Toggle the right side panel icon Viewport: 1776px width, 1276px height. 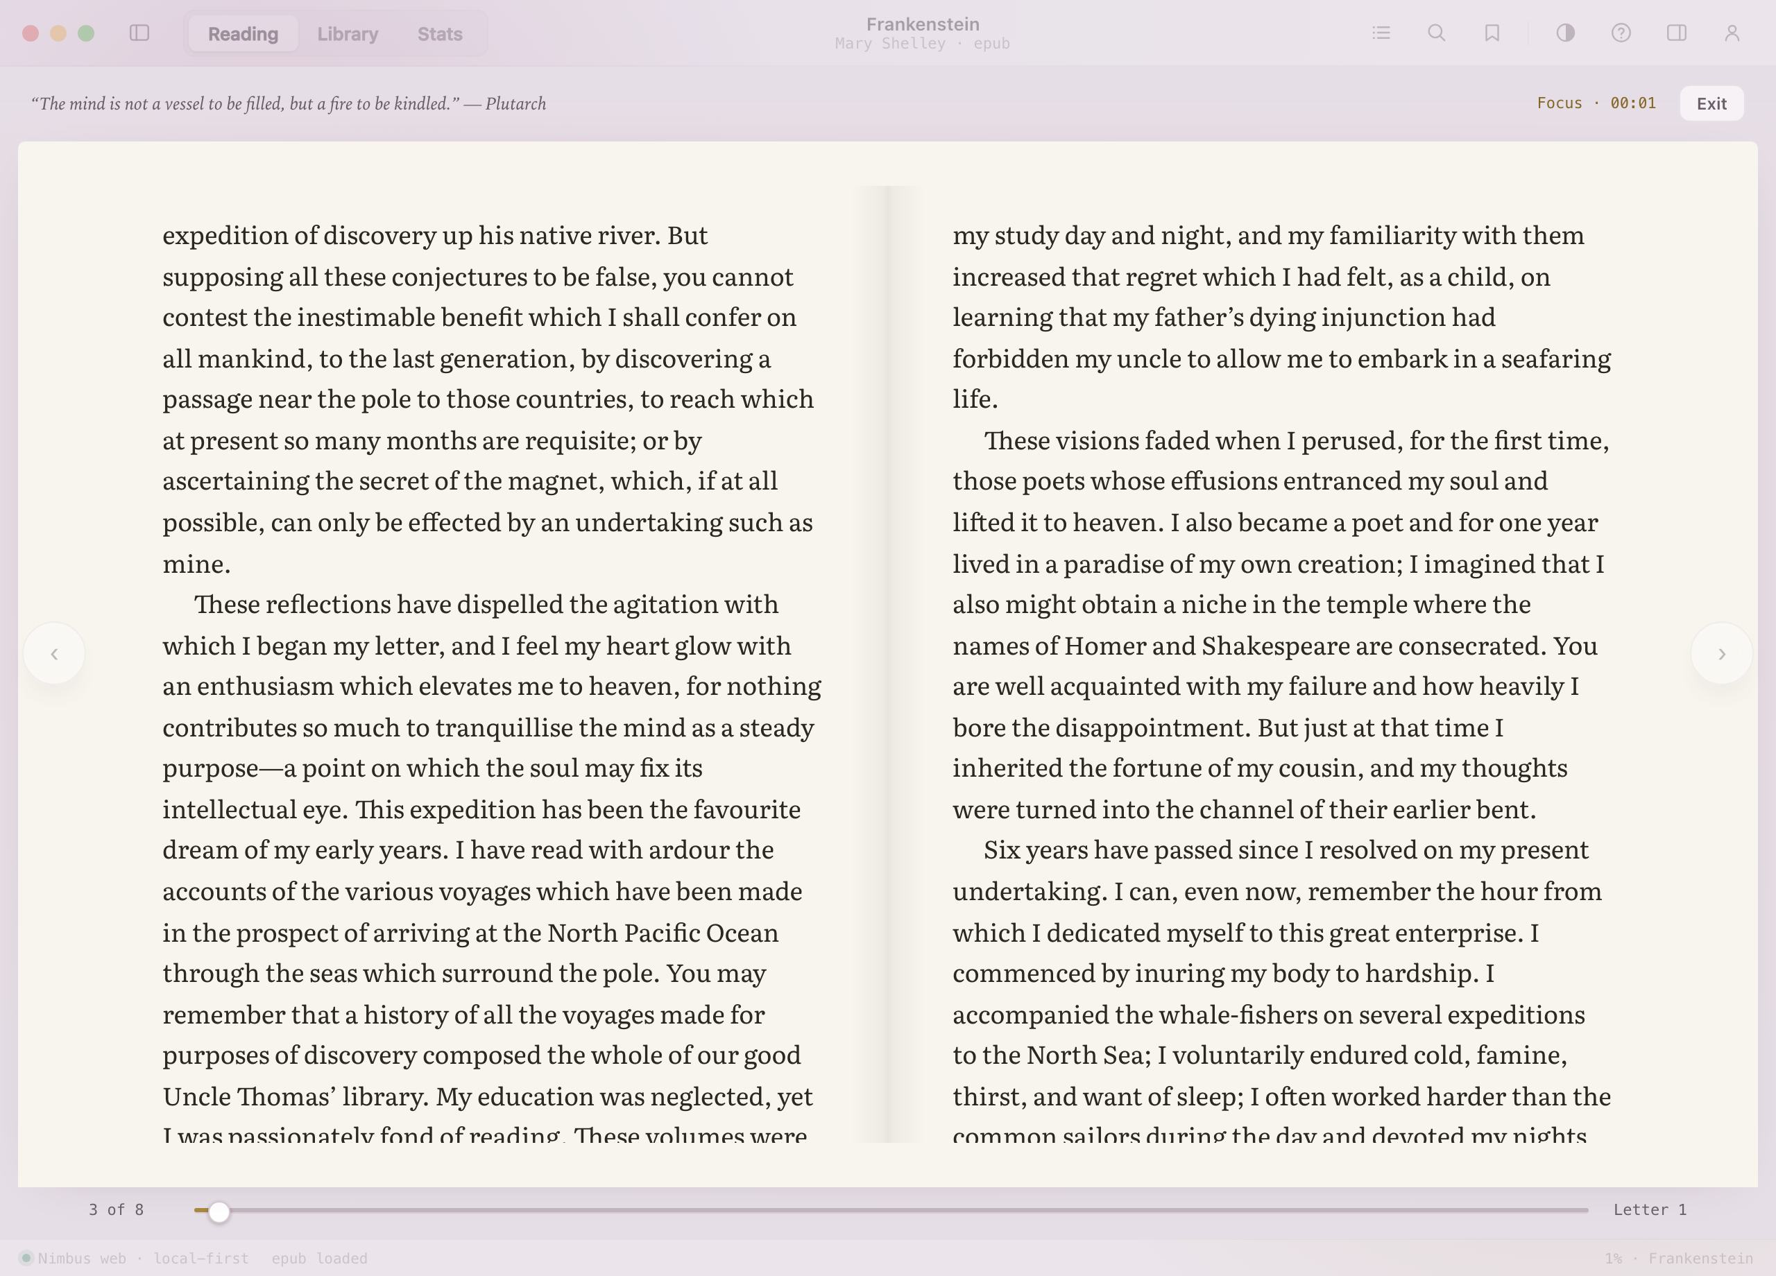pyautogui.click(x=1677, y=33)
